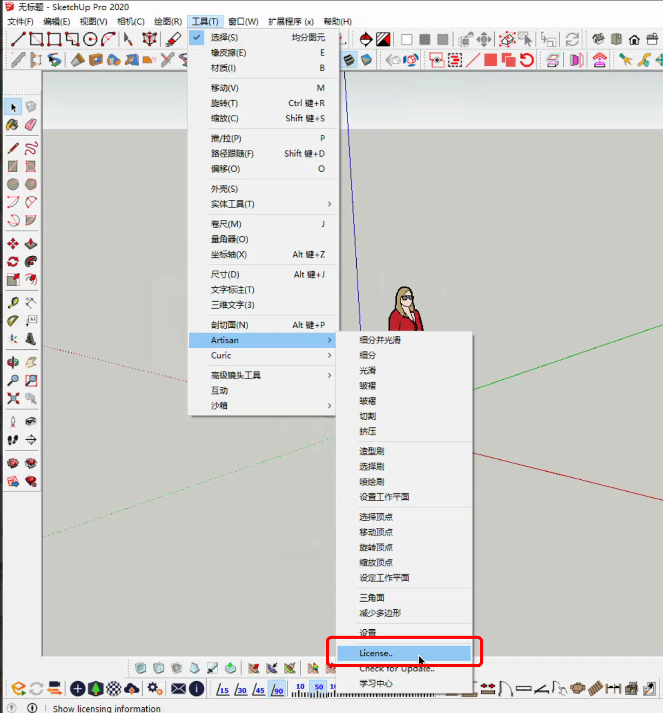This screenshot has width=663, height=713.
Task: Pick the pink Eraser tool in left toolbar
Action: 31,125
